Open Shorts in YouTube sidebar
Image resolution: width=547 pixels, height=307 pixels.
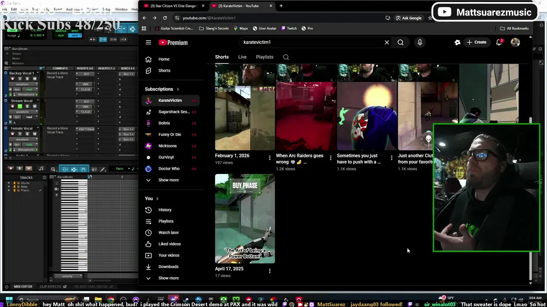[171, 71]
